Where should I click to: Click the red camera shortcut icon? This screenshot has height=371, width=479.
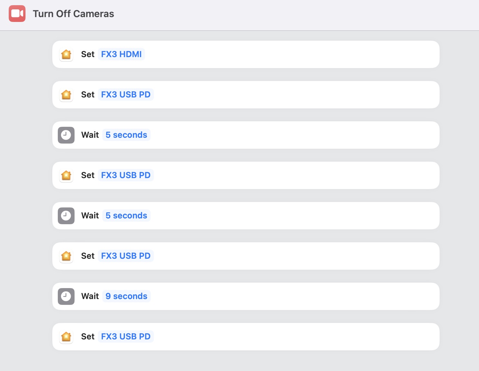tap(17, 14)
